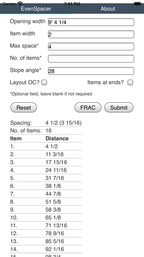
Task: Select item 1 distance row
Action: pyautogui.click(x=46, y=146)
